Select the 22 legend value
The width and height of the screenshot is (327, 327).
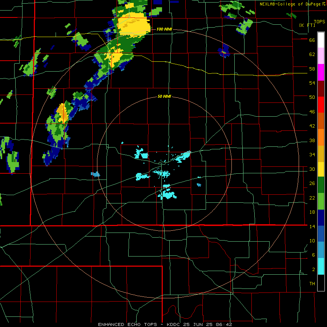coord(312,198)
